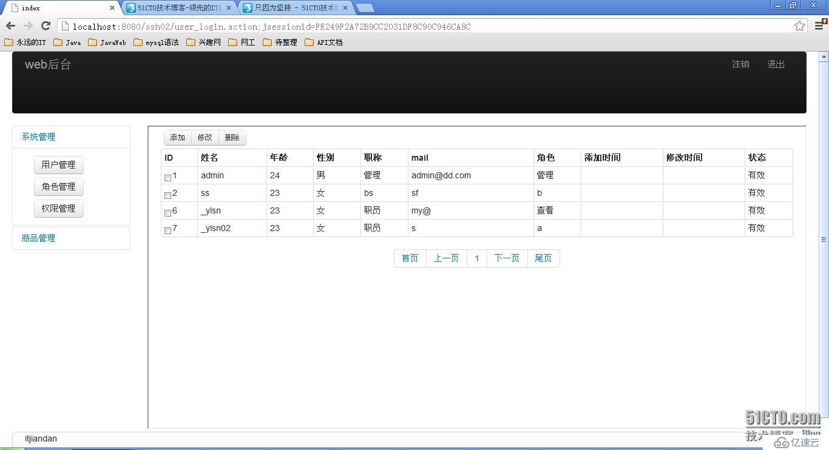Tick the checkbox for user ID 7

point(167,231)
